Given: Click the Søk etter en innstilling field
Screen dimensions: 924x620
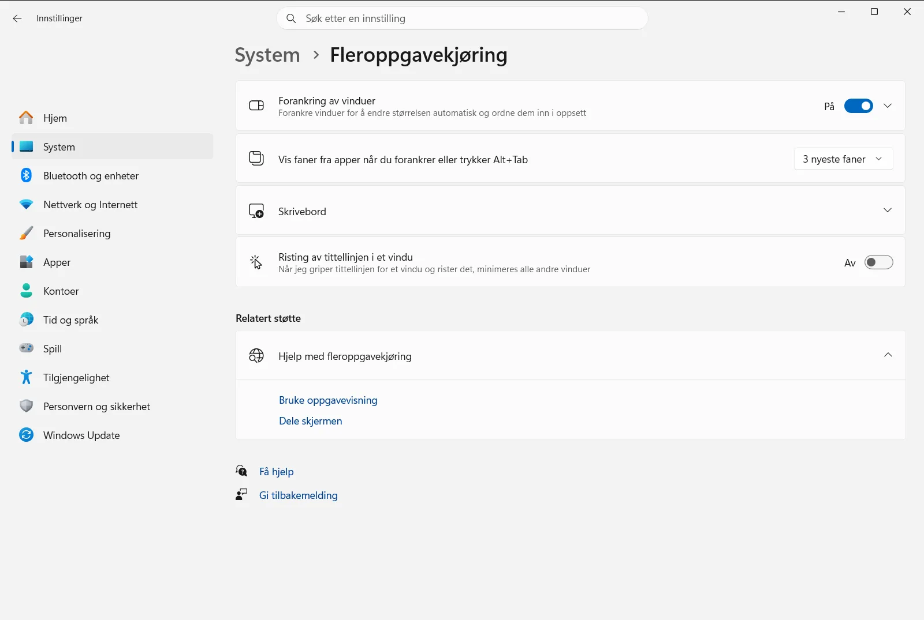Looking at the screenshot, I should tap(463, 18).
